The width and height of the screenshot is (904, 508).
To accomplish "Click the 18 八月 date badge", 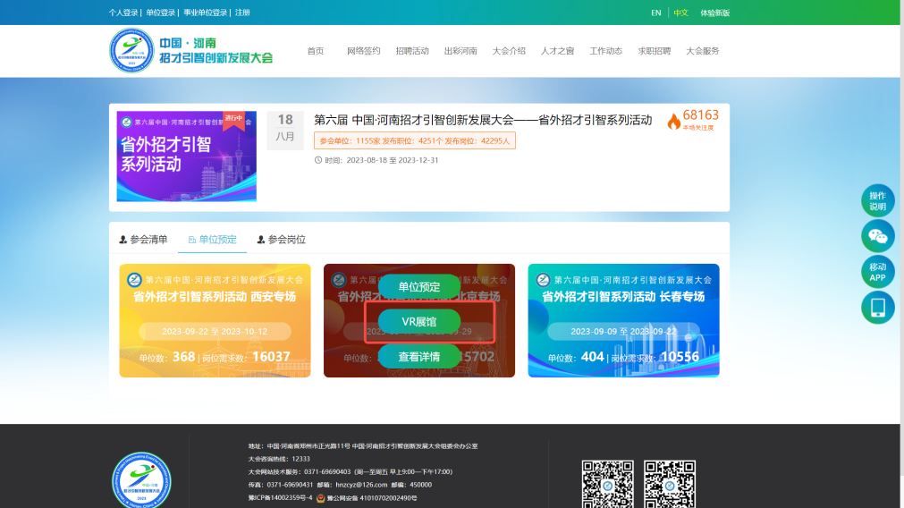I will (x=285, y=129).
